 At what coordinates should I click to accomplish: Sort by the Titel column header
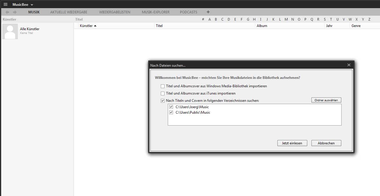(x=204, y=26)
